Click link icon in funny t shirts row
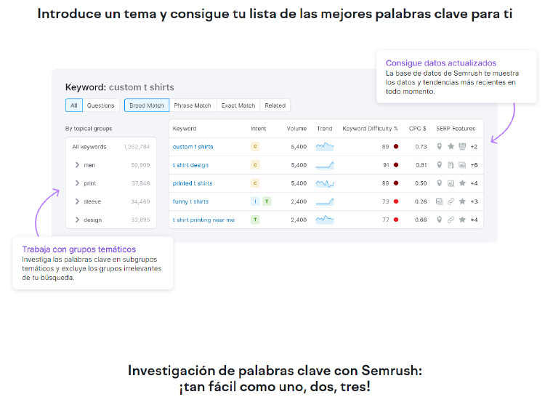 tap(451, 201)
